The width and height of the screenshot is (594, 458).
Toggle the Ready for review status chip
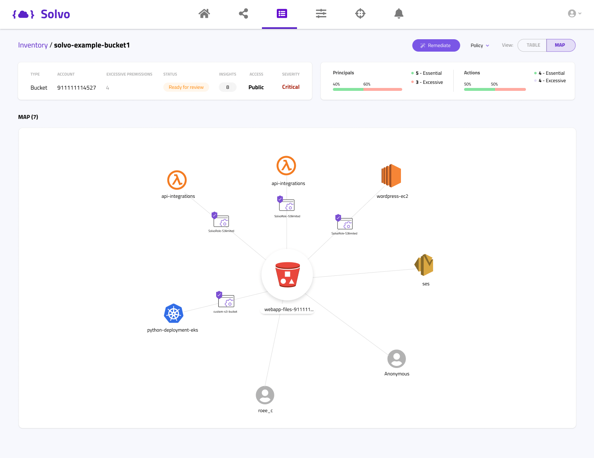186,87
